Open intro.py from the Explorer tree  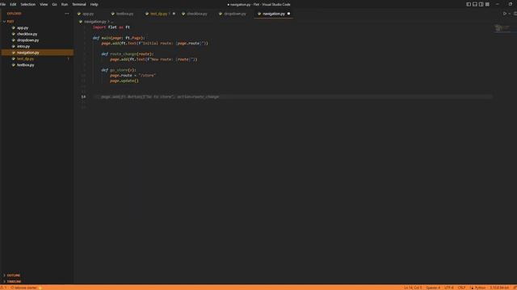23,47
